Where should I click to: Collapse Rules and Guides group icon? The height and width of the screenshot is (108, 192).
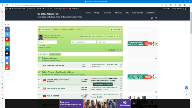[121, 57]
